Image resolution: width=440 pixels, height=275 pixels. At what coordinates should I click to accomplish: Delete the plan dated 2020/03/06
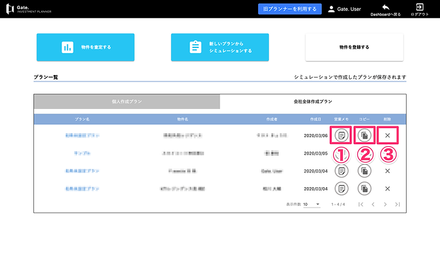click(x=387, y=135)
